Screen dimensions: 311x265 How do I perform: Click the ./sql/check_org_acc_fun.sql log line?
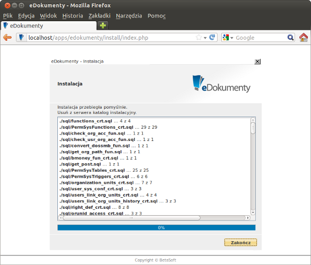click(101, 133)
